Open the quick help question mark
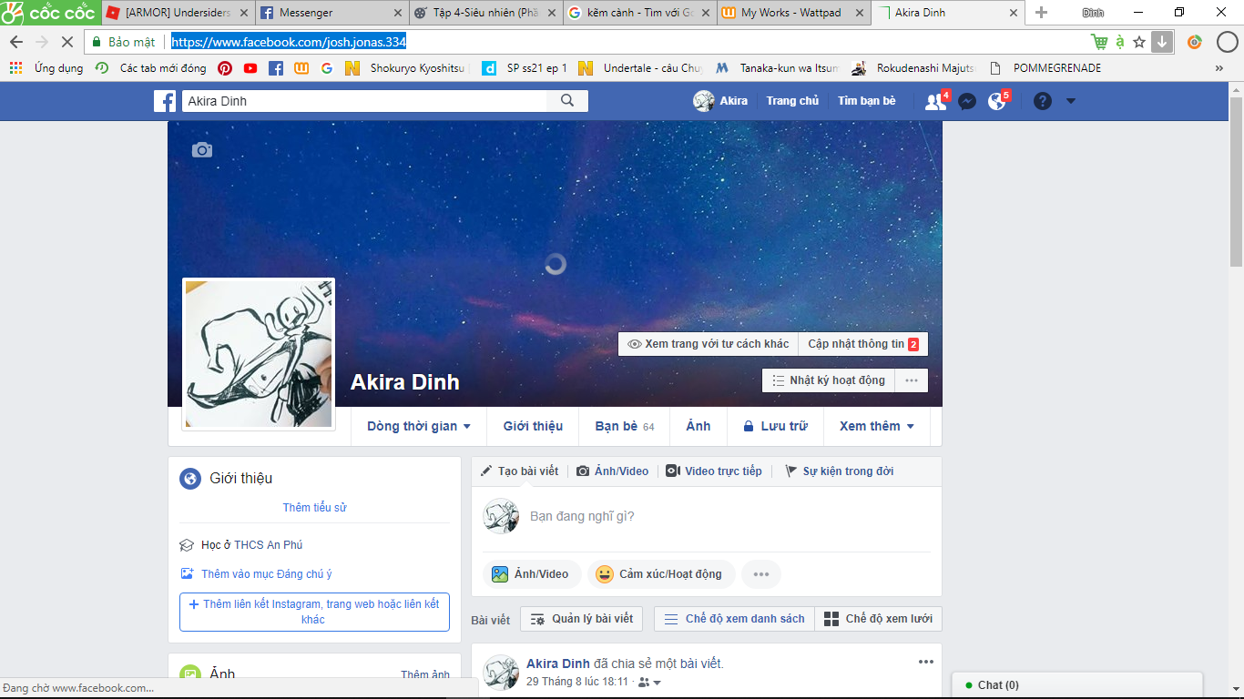This screenshot has width=1244, height=699. click(1043, 101)
